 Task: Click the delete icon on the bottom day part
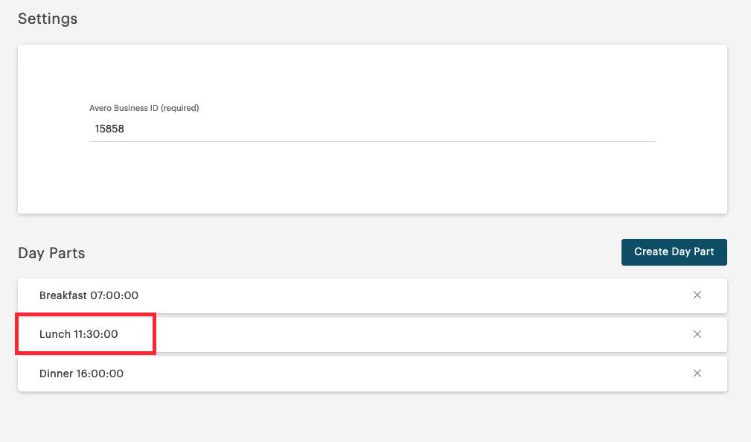coord(697,373)
